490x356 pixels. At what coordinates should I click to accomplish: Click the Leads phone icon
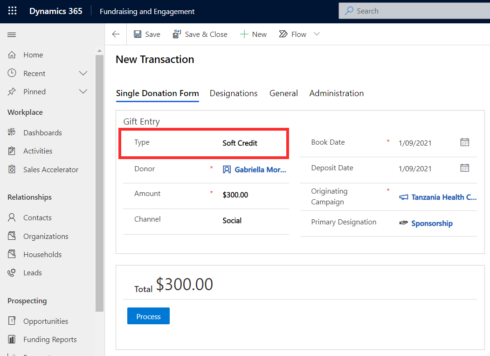pyautogui.click(x=12, y=272)
